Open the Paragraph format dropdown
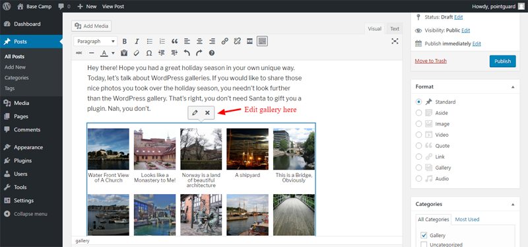Screen dimensions: 528x247 click(x=95, y=42)
